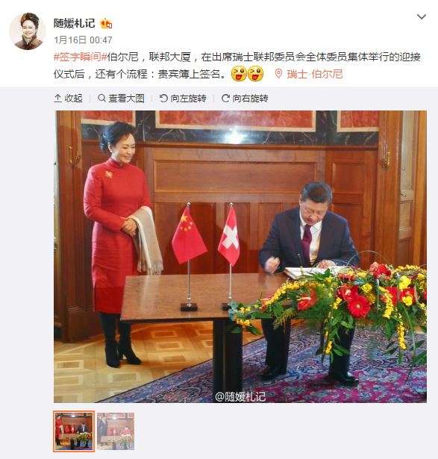Click the upward arrow collapse icon
The width and height of the screenshot is (438, 459).
pyautogui.click(x=58, y=98)
